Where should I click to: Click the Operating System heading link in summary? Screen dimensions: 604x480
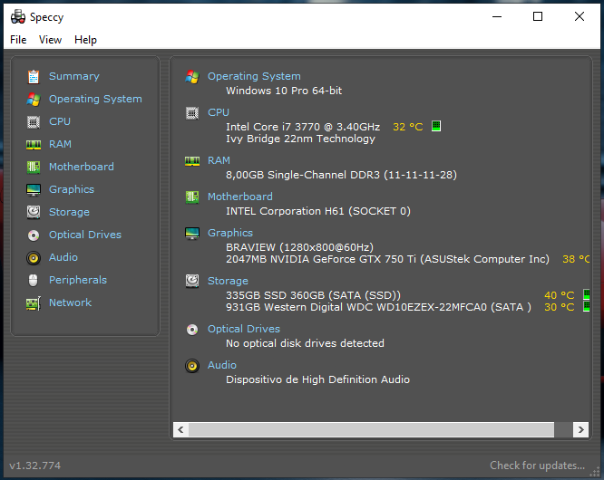pos(254,76)
